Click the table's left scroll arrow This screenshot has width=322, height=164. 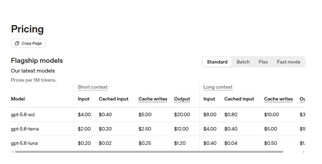[x=12, y=152]
